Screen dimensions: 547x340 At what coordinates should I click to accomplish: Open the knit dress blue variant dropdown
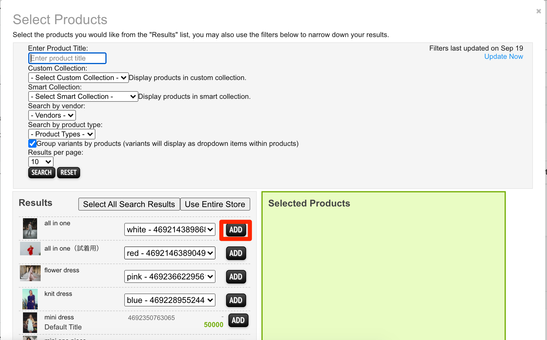(170, 300)
